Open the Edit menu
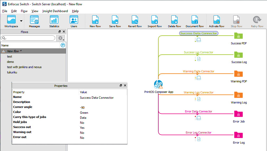 click(14, 11)
